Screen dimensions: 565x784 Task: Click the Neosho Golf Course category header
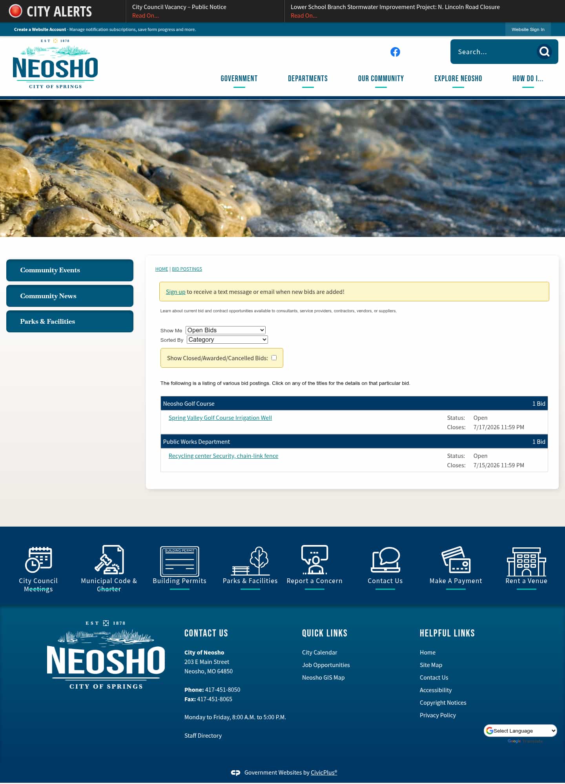pyautogui.click(x=354, y=403)
